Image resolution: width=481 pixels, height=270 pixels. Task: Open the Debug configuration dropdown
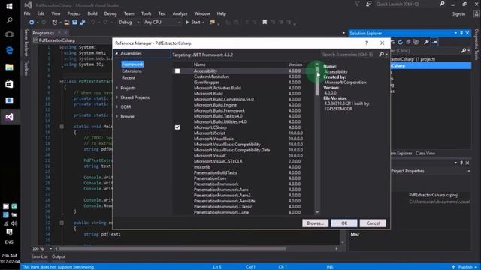click(x=129, y=22)
